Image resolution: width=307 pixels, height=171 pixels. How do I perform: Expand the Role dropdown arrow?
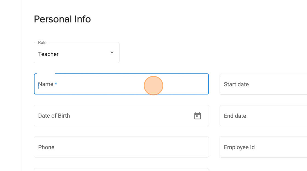coord(112,53)
